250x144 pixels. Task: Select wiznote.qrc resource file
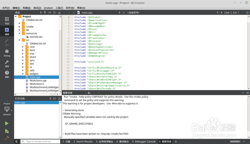(x=36, y=37)
